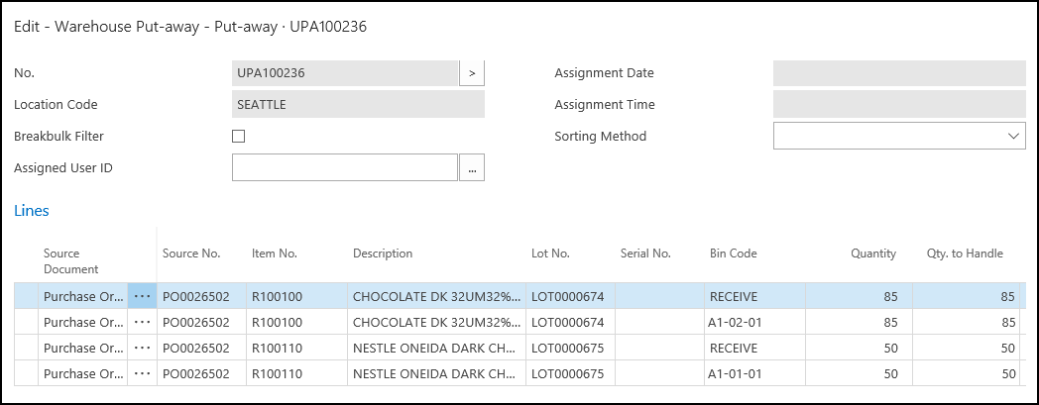Open row menu for A1-01-01 line

click(142, 373)
